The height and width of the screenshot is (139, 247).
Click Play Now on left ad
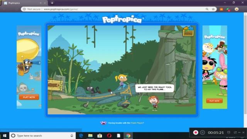(29, 97)
